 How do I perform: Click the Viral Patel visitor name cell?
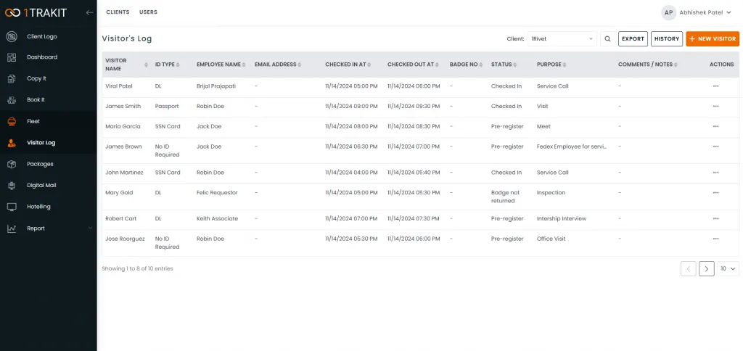point(119,86)
